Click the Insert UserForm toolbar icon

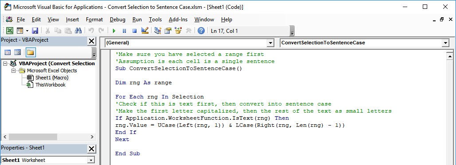20,31
